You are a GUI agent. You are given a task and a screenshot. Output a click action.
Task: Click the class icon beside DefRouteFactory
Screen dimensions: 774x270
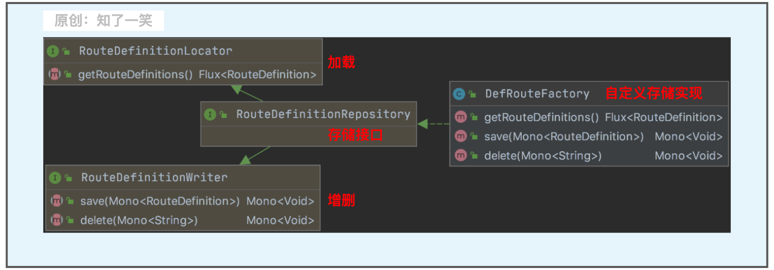click(459, 94)
